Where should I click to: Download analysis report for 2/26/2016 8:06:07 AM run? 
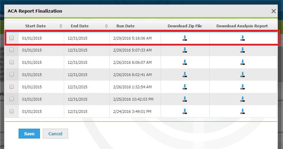click(242, 62)
